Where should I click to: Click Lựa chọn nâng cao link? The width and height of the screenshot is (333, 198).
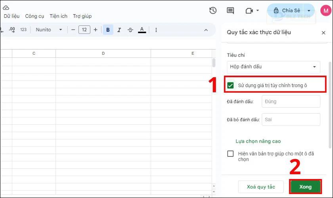pos(258,141)
